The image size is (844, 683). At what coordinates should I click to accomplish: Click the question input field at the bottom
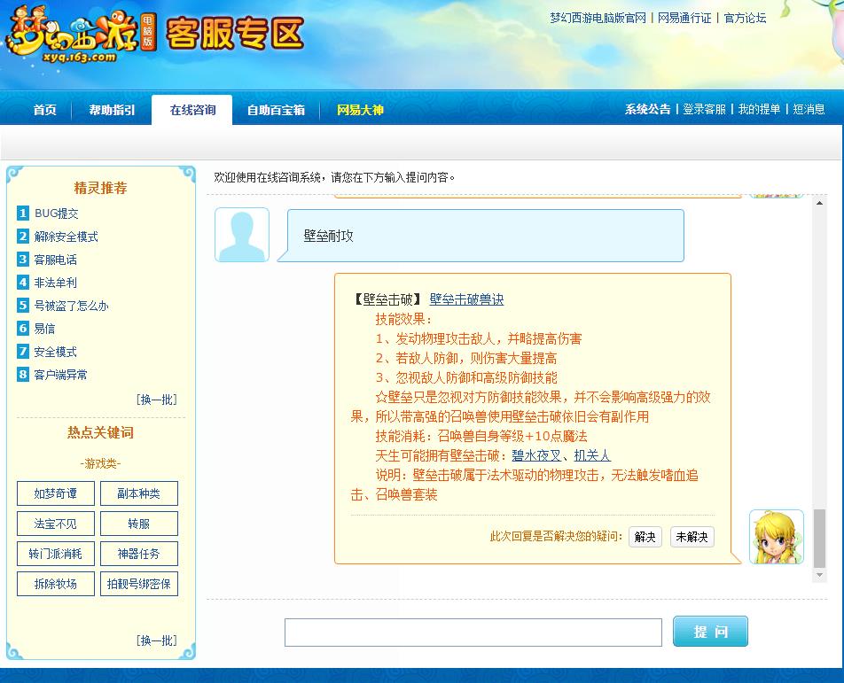(x=473, y=631)
